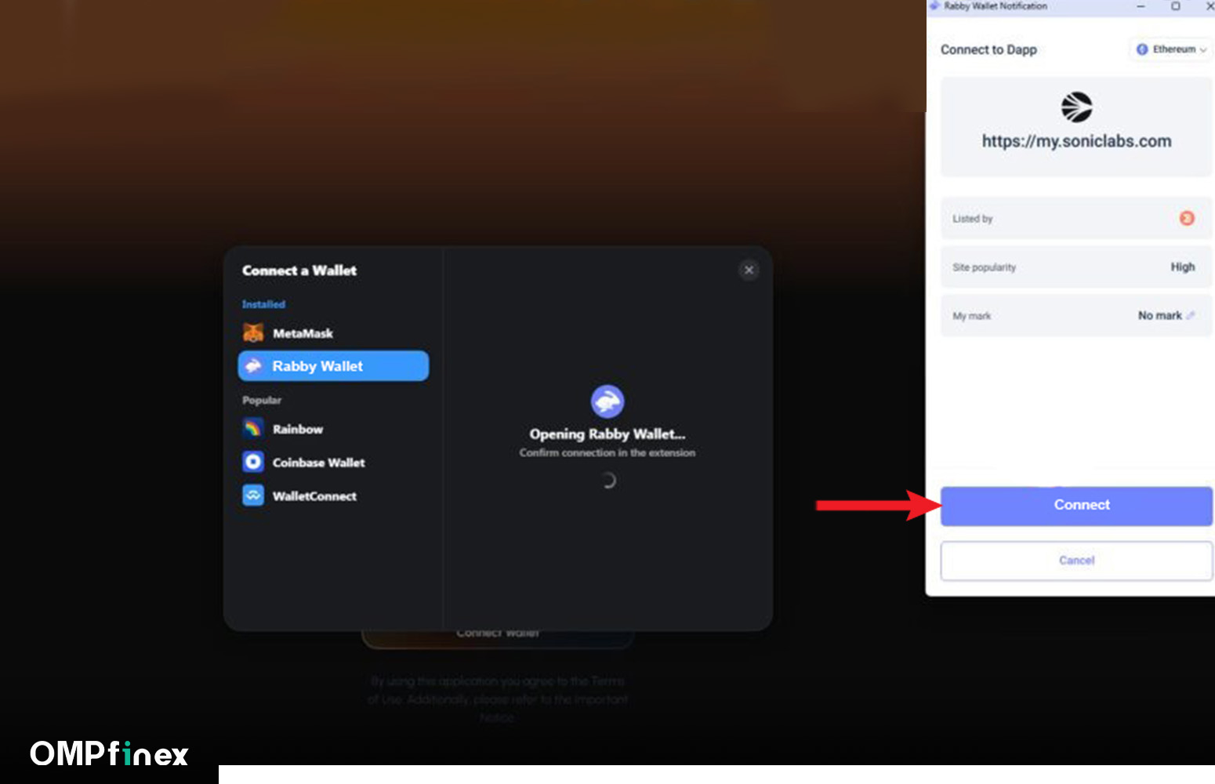The width and height of the screenshot is (1215, 784).
Task: Click the Ethereum network icon
Action: [1143, 49]
